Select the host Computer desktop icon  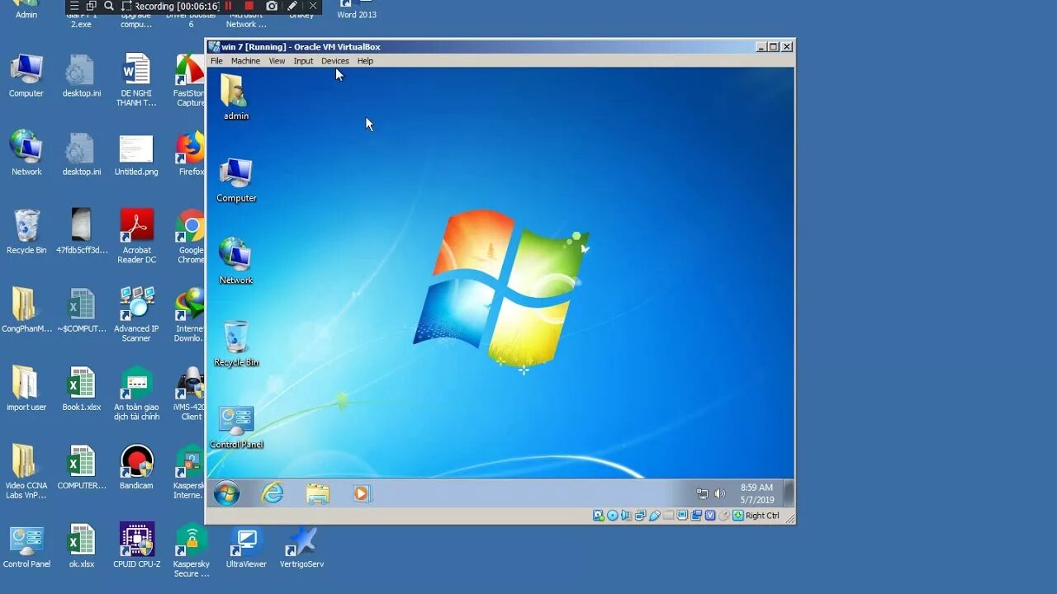(x=26, y=76)
